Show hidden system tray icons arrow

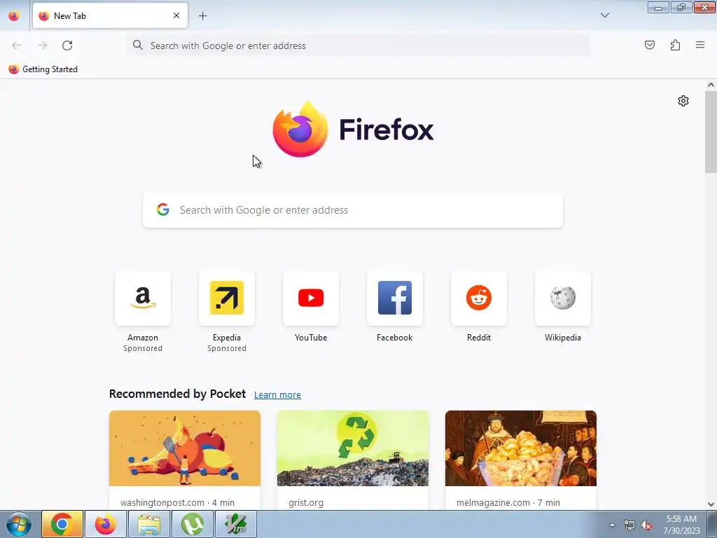pyautogui.click(x=612, y=525)
